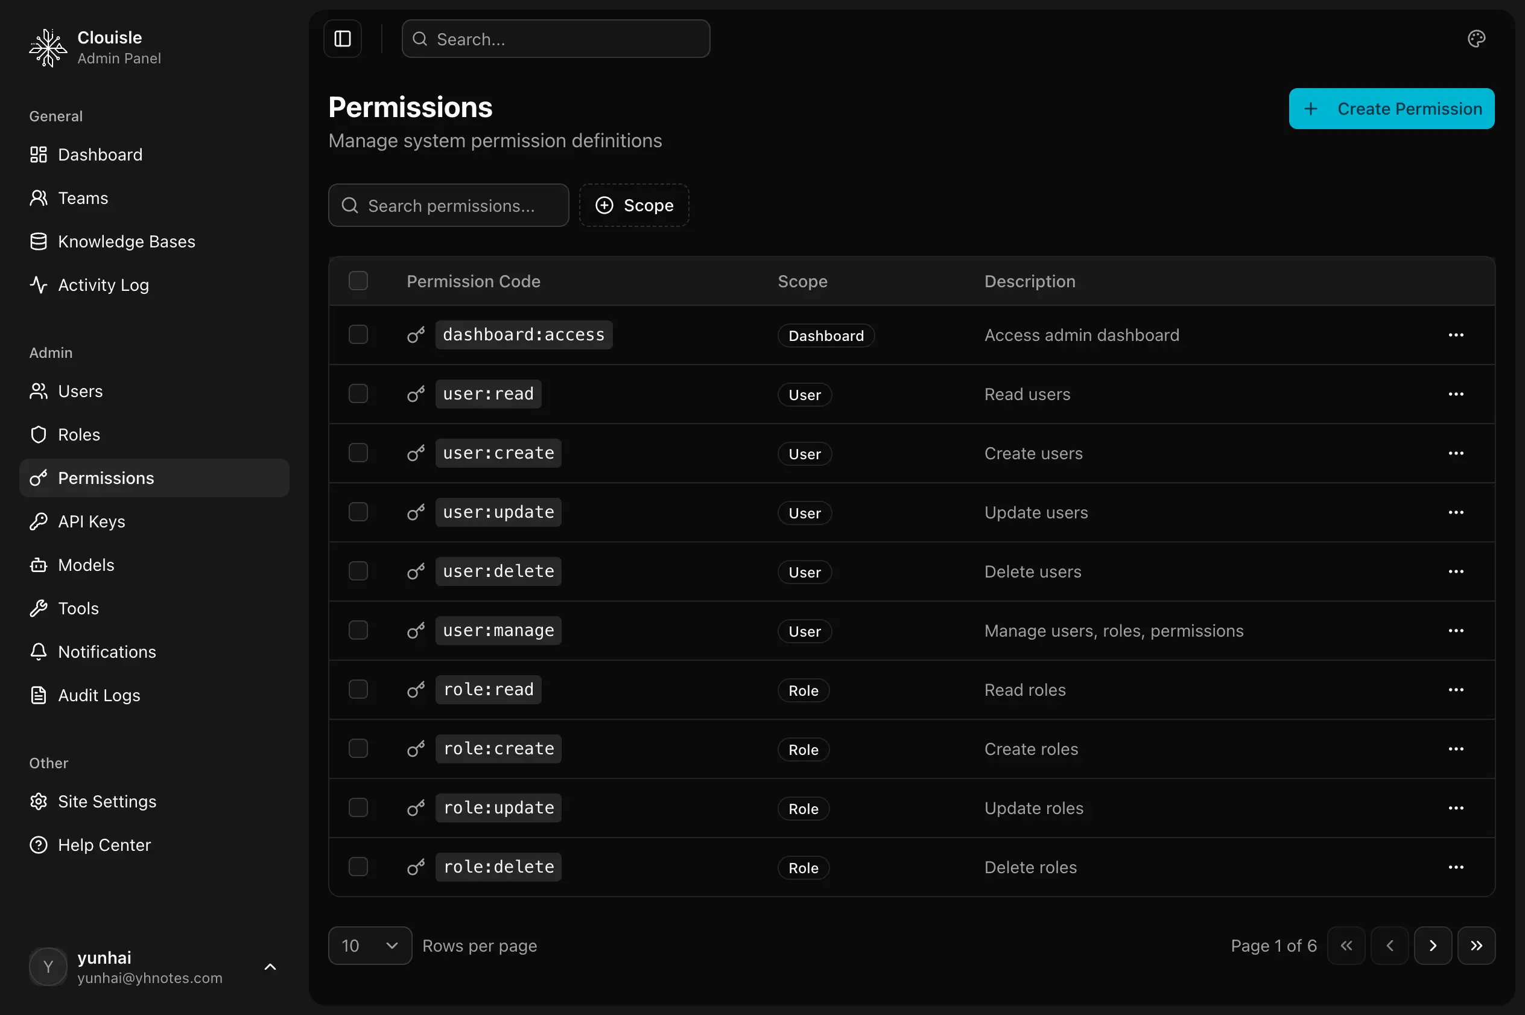Screen dimensions: 1525x1015
Task: Check the select-all checkbox in table header
Action: (358, 280)
